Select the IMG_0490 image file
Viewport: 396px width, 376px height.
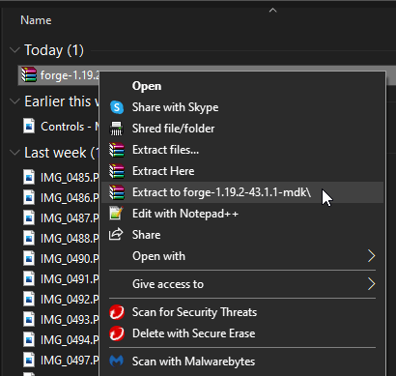click(61, 258)
